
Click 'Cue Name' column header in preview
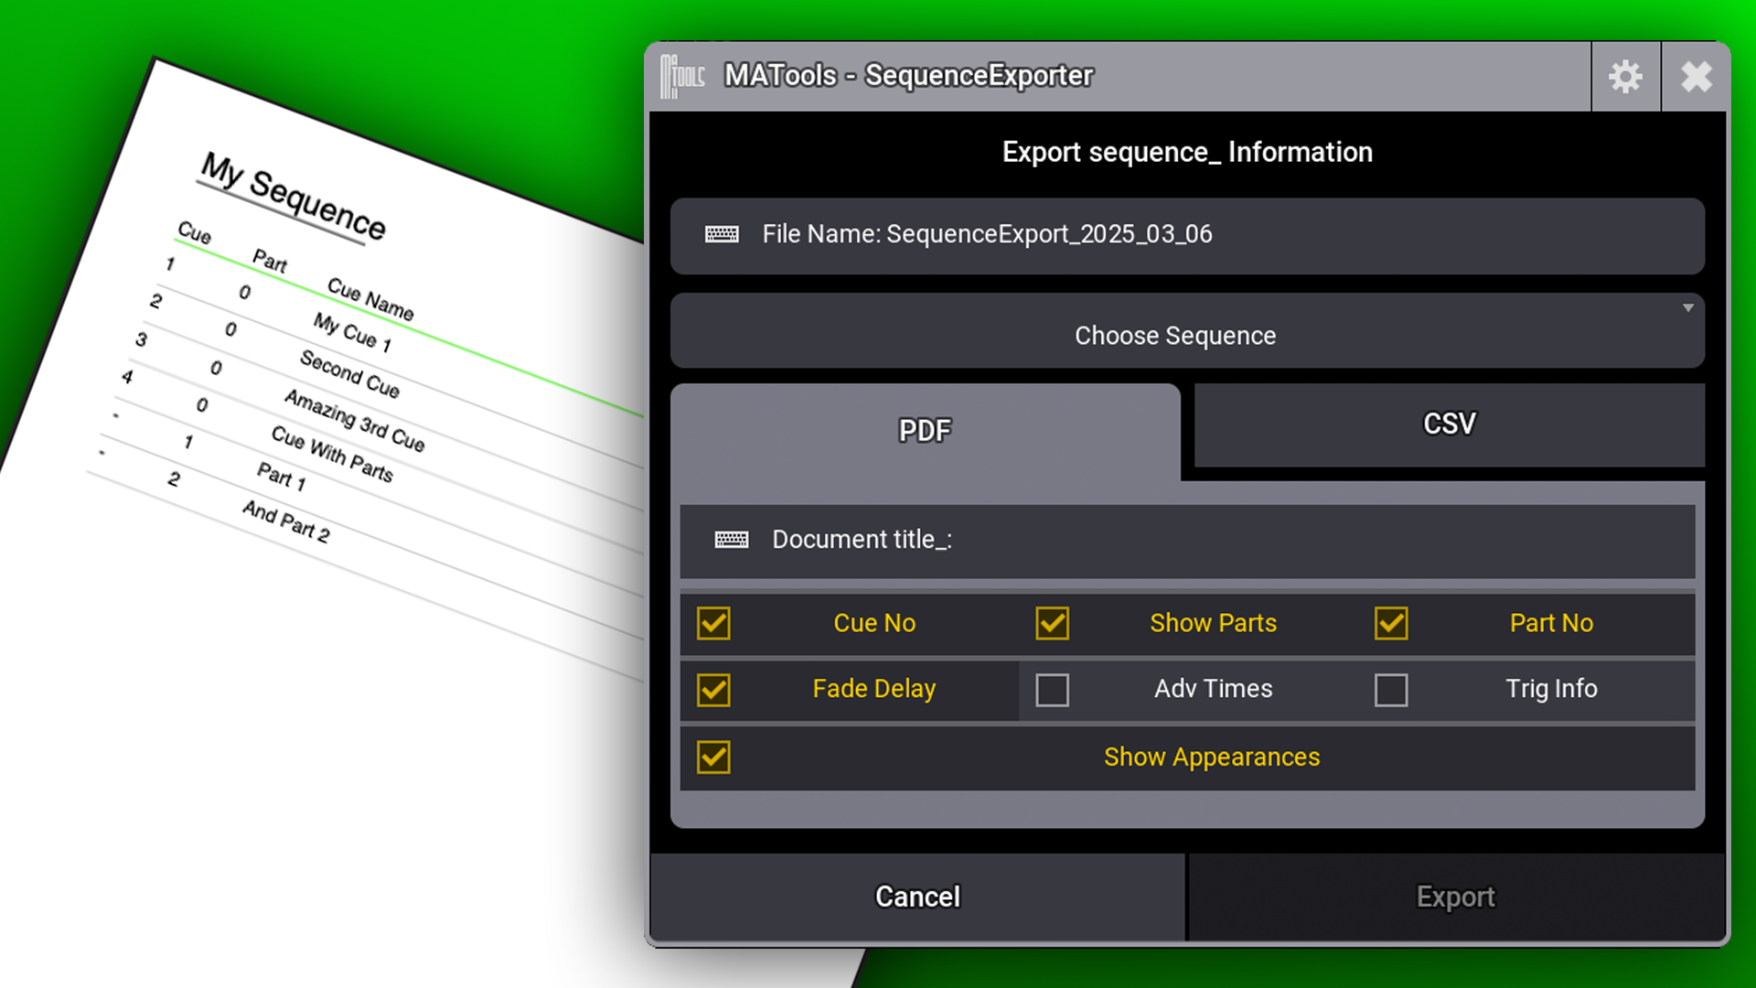pos(370,299)
